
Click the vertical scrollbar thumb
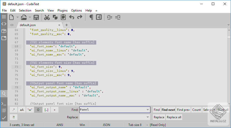(x=229, y=37)
